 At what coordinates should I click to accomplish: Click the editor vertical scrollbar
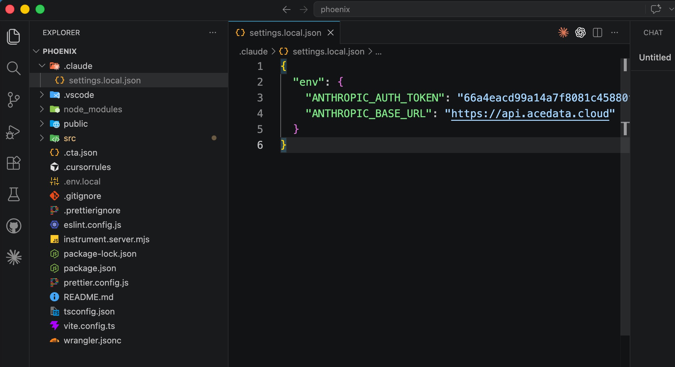tap(625, 197)
